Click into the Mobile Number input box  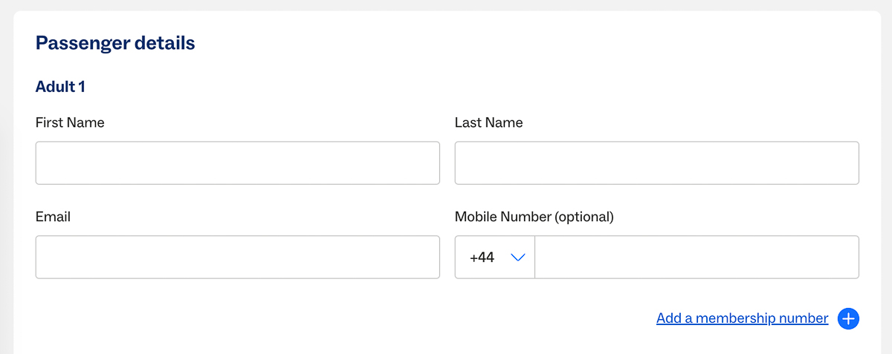click(x=697, y=258)
